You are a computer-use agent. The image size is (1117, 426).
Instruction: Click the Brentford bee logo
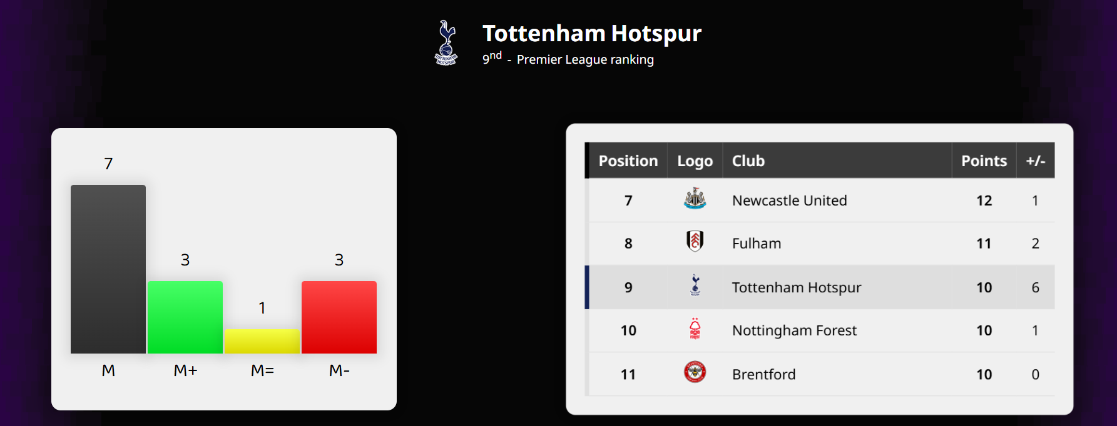[695, 372]
